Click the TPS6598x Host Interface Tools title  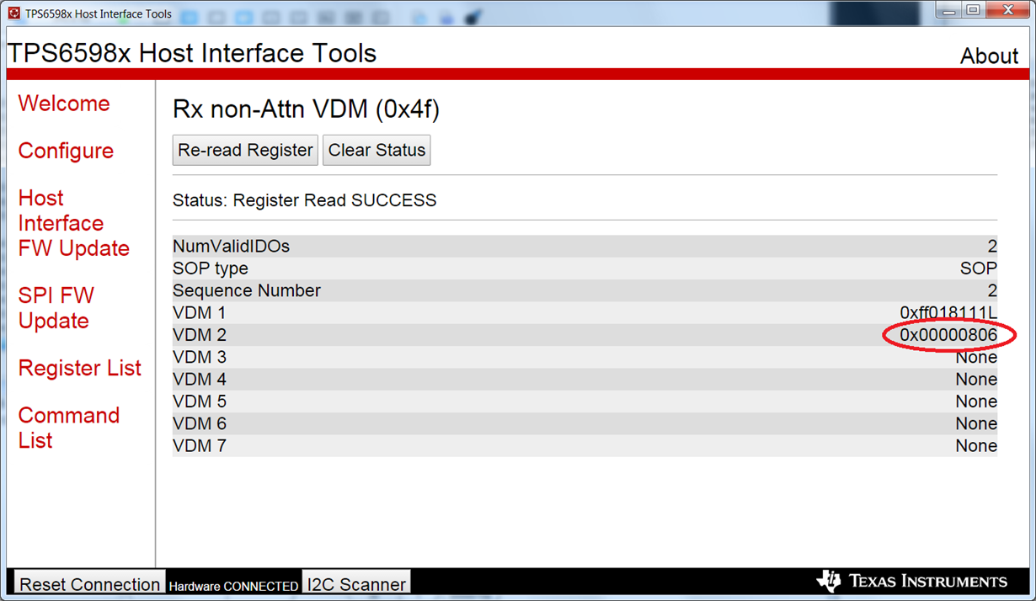[192, 53]
